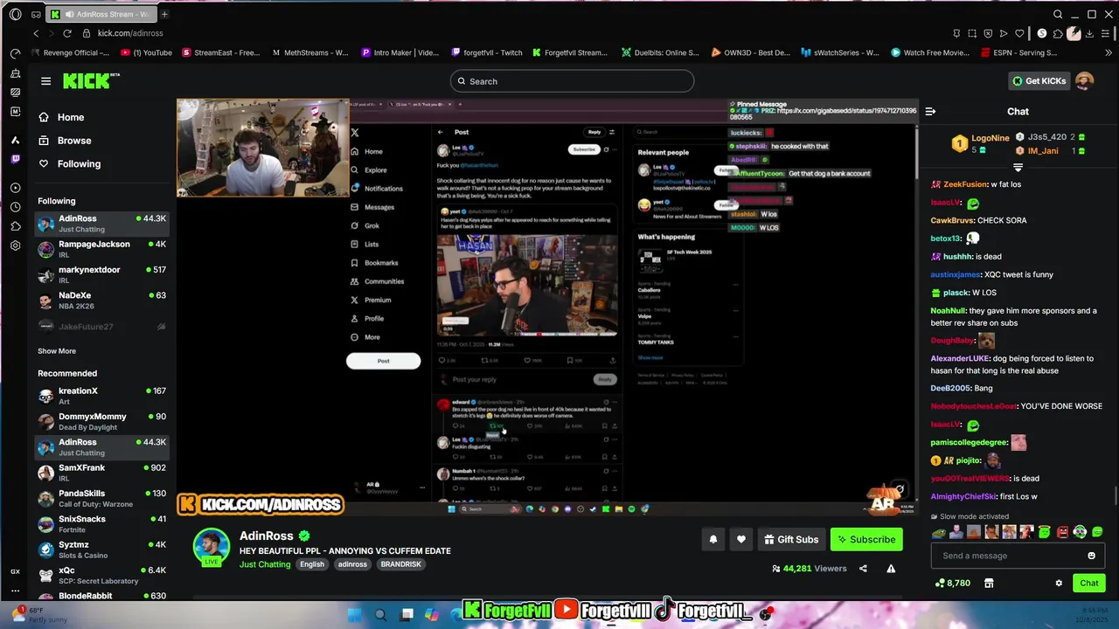Open RampageJackson channel in Following
The height and width of the screenshot is (629, 1119).
(x=101, y=249)
